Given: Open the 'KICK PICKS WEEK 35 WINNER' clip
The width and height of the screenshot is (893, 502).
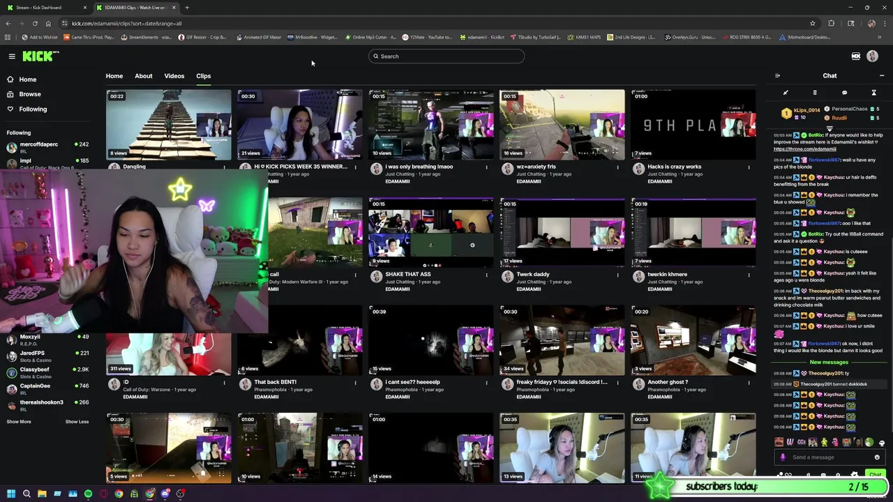Looking at the screenshot, I should (300, 124).
